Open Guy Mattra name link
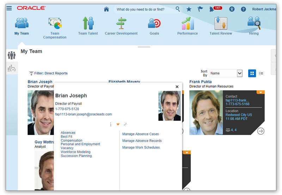Screen dimensions: 282x195 click(44, 142)
